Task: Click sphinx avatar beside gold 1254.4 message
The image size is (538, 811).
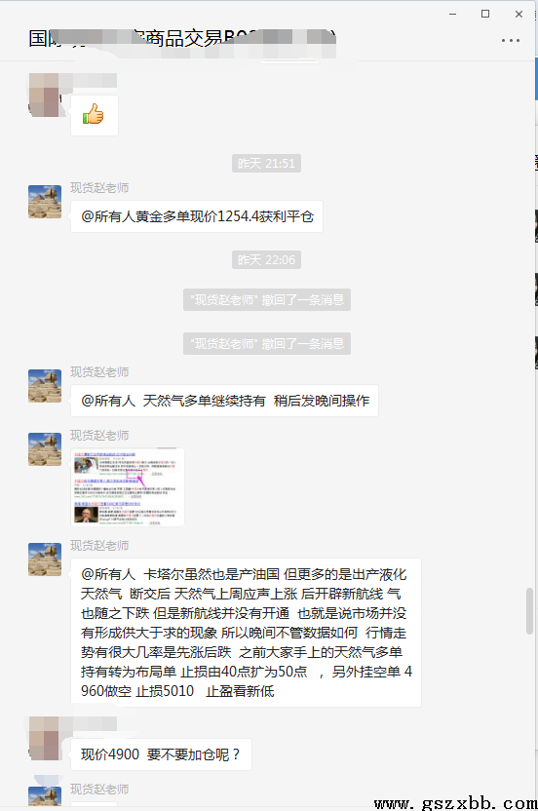Action: coord(45,202)
